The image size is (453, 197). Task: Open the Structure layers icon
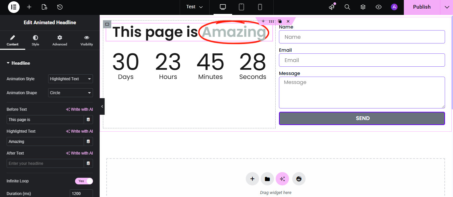(363, 7)
